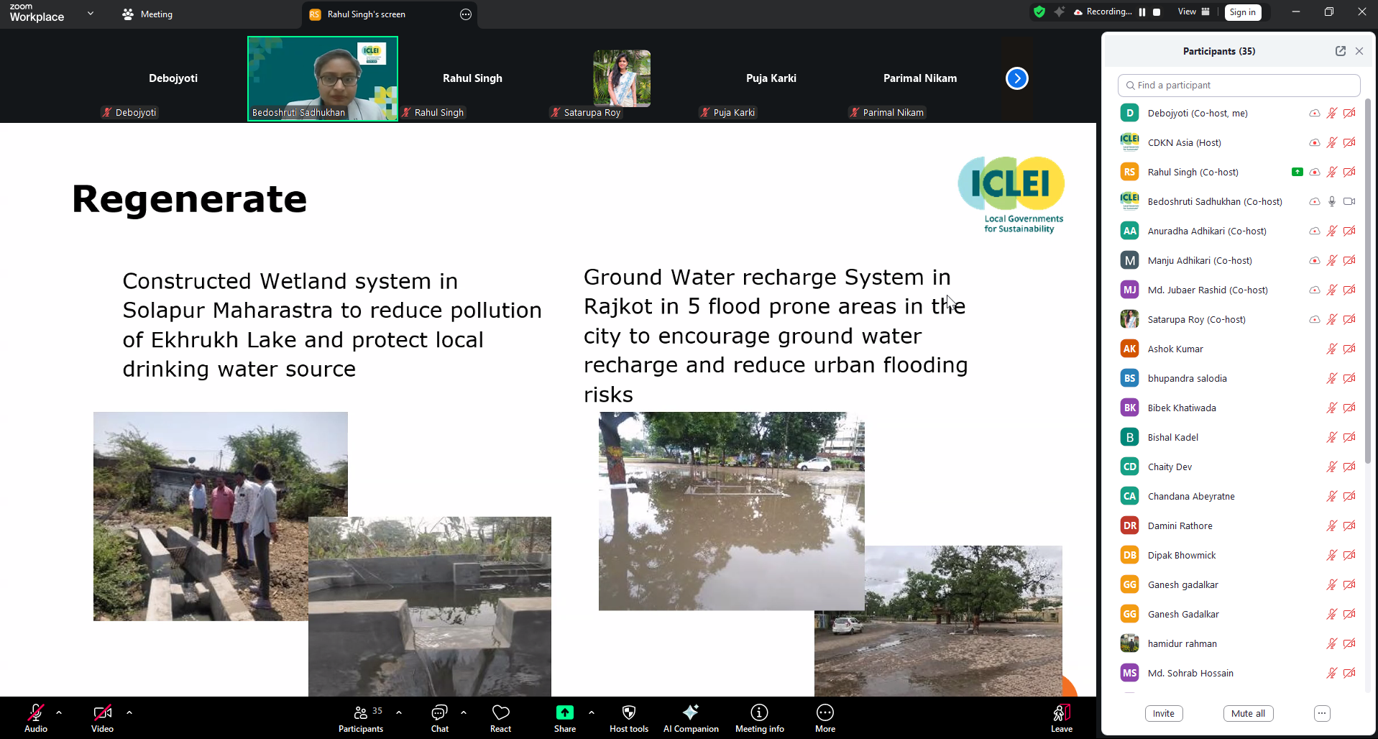Image resolution: width=1378 pixels, height=739 pixels.
Task: Open zoom Workplace dropdown chevron
Action: pos(91,13)
